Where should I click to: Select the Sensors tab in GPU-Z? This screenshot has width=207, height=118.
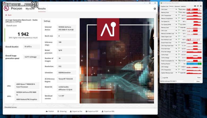171,6
